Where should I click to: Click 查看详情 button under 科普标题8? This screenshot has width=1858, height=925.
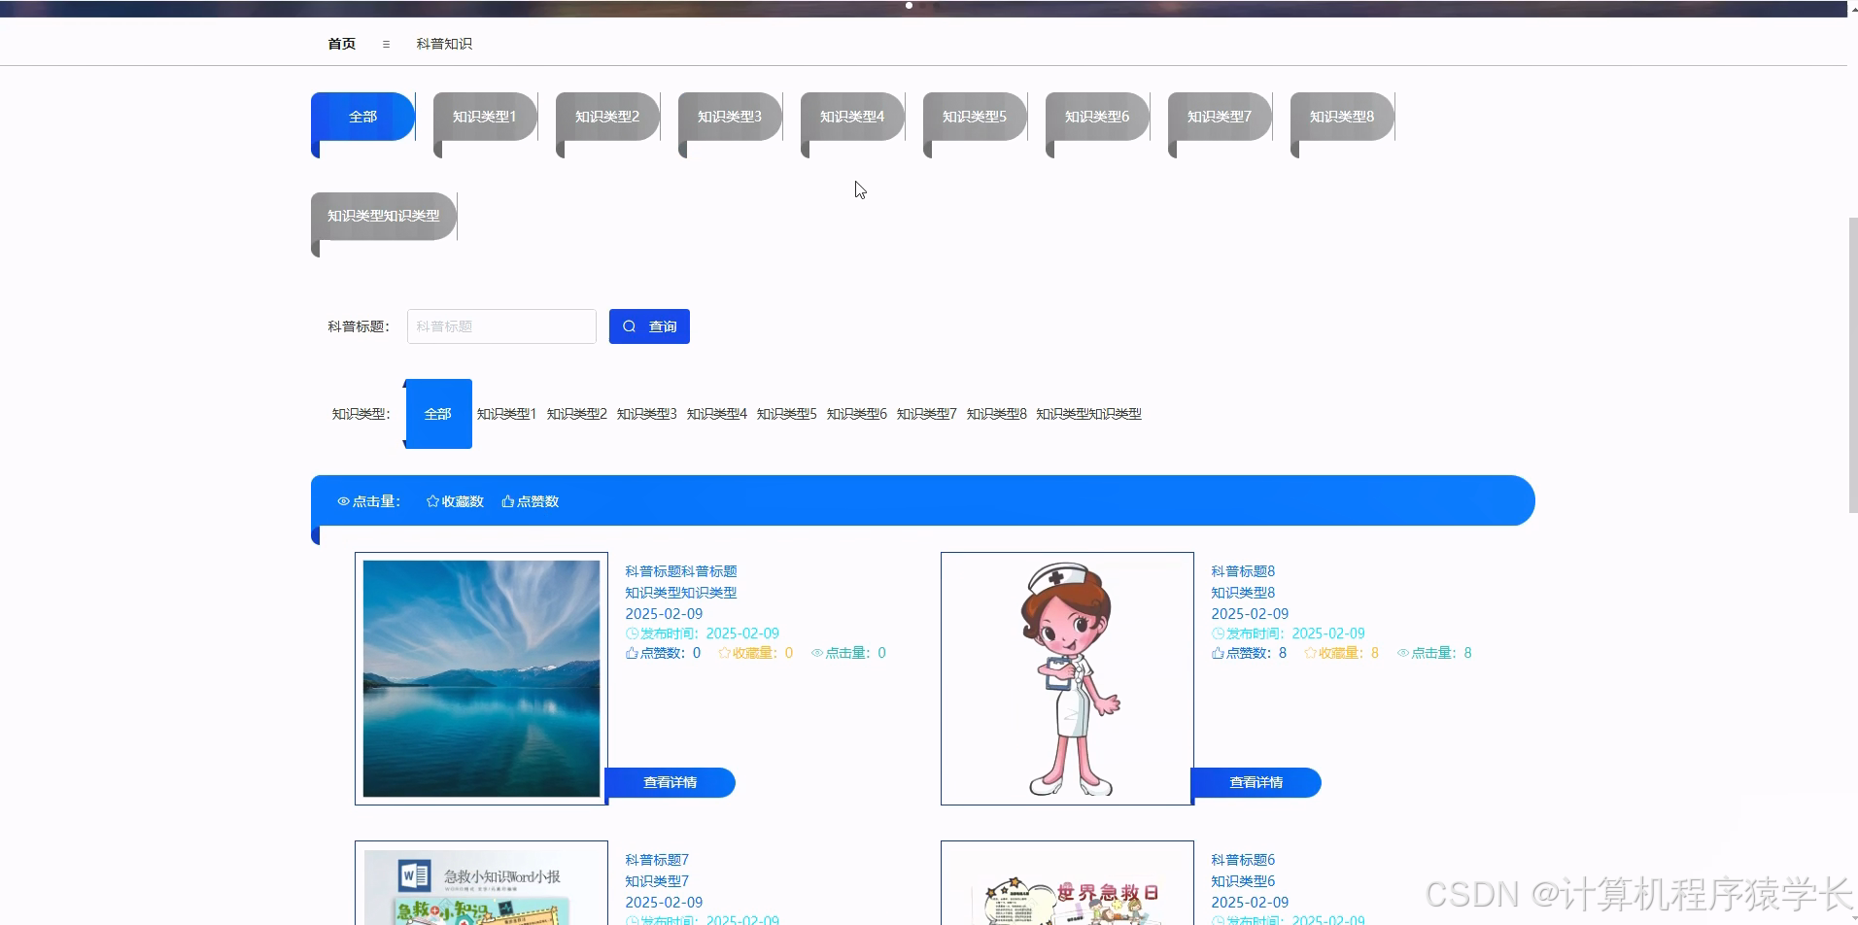1256,782
